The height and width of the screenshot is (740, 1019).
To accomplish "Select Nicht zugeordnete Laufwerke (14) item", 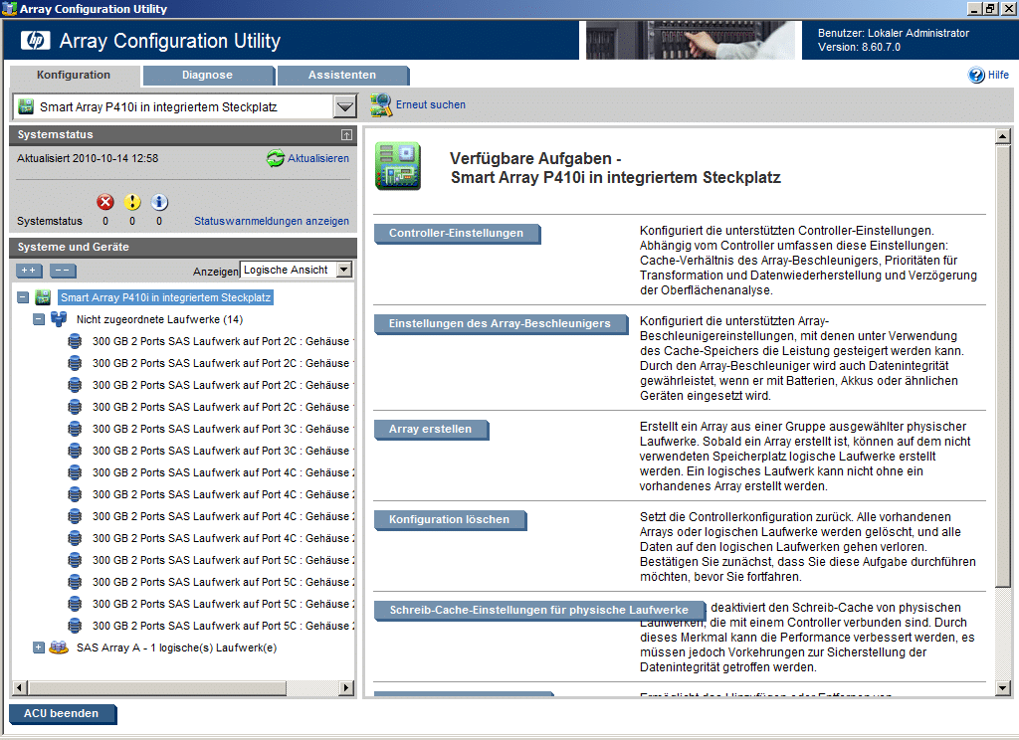I will (x=160, y=319).
